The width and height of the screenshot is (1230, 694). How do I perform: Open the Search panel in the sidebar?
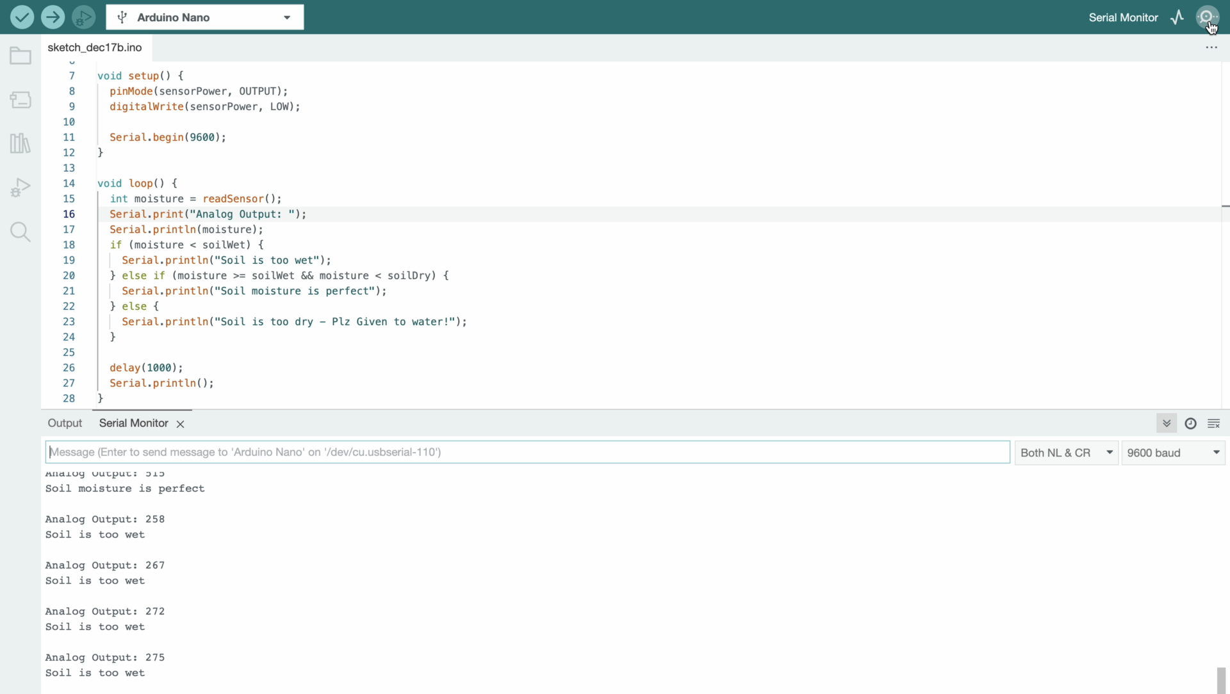(20, 232)
